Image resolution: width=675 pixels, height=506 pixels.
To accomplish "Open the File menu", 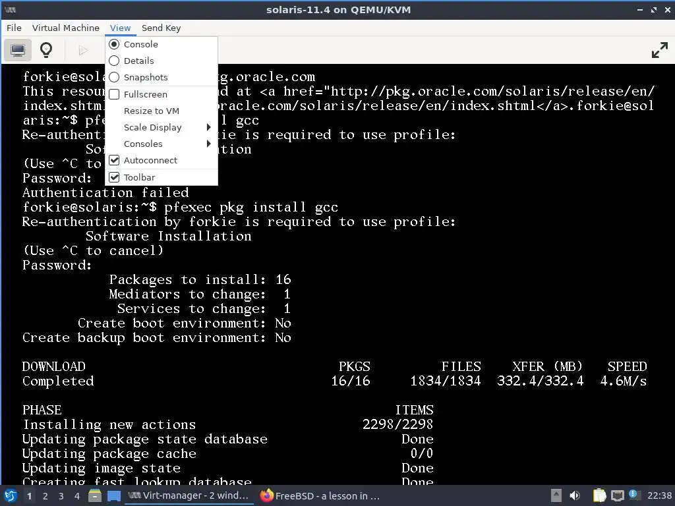I will [x=14, y=28].
